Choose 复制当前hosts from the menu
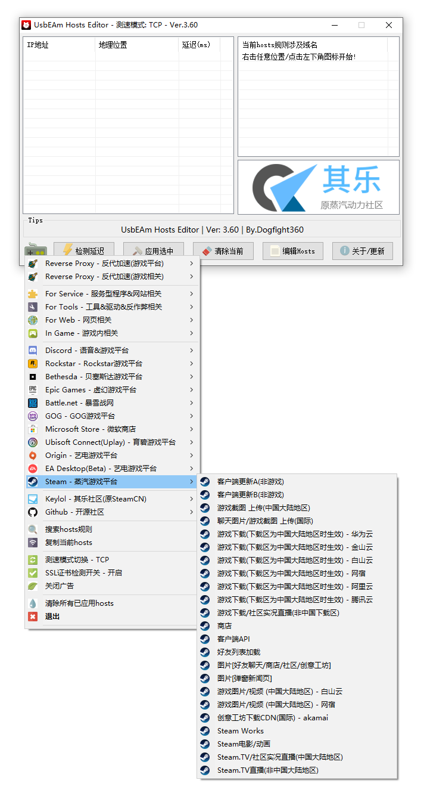The width and height of the screenshot is (427, 802). (x=111, y=543)
